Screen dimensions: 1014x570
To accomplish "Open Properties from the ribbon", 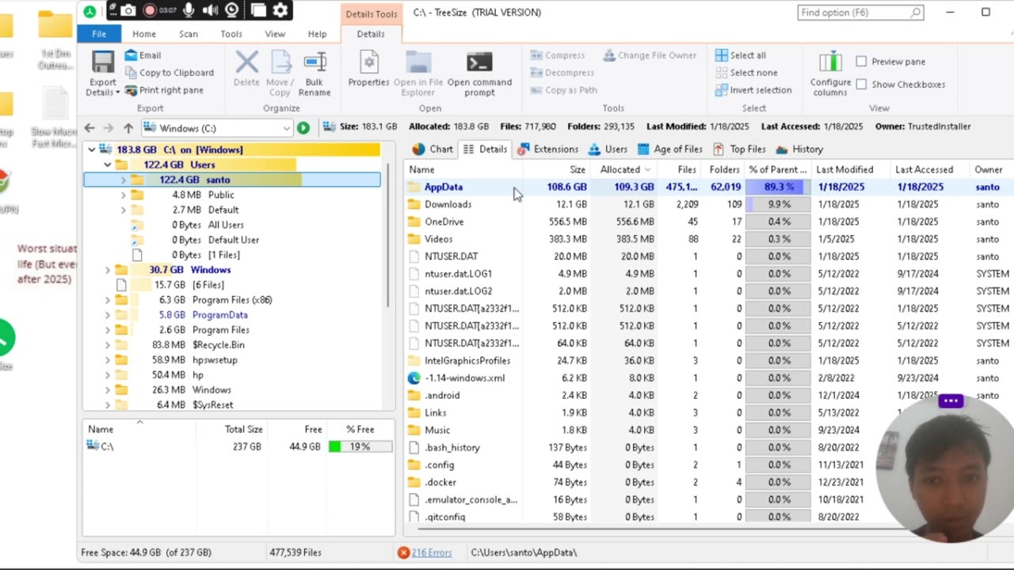I will [369, 69].
